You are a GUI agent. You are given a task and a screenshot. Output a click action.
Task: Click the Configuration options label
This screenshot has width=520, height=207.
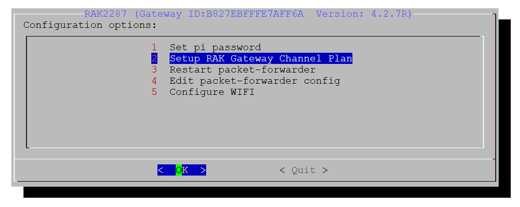pos(90,25)
